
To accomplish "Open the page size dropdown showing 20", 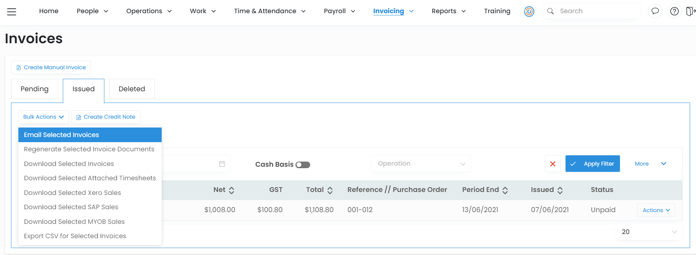I will (648, 232).
